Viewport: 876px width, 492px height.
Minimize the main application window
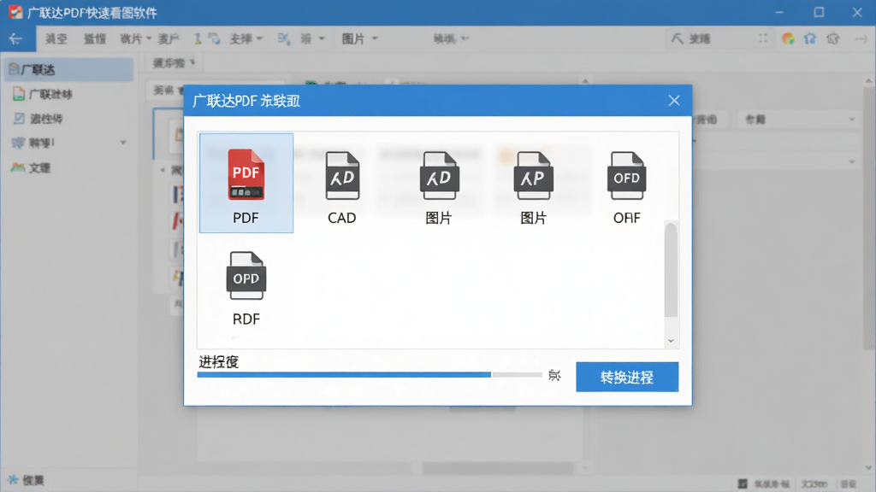(x=779, y=12)
